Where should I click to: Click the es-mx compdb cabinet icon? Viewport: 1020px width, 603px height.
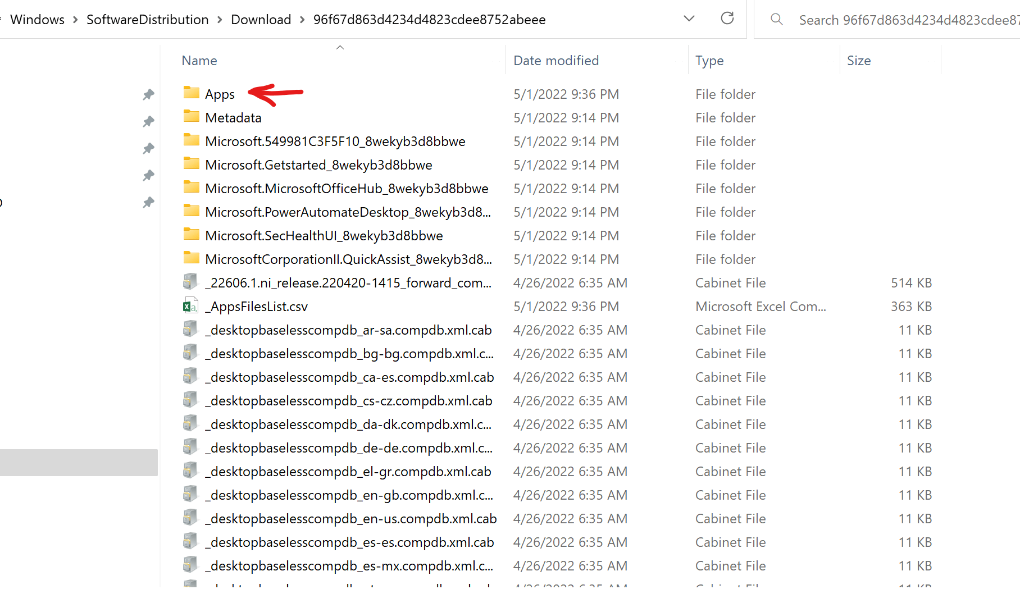pos(190,564)
